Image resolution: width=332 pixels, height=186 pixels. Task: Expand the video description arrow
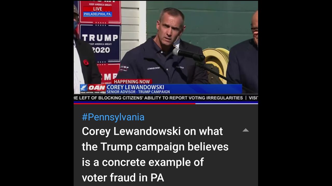point(245,130)
